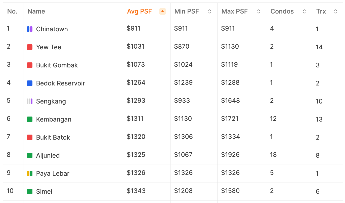The height and width of the screenshot is (203, 345).
Task: Select the Name column header
Action: [x=36, y=11]
